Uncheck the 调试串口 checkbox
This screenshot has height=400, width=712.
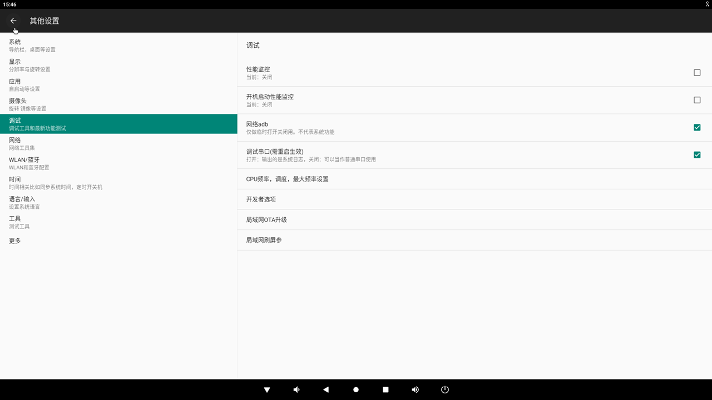(x=696, y=155)
